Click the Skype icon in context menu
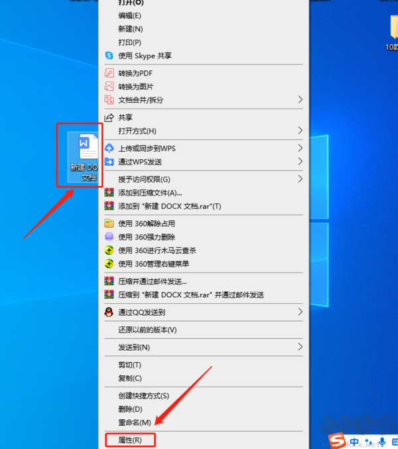398x449 pixels. pos(109,55)
